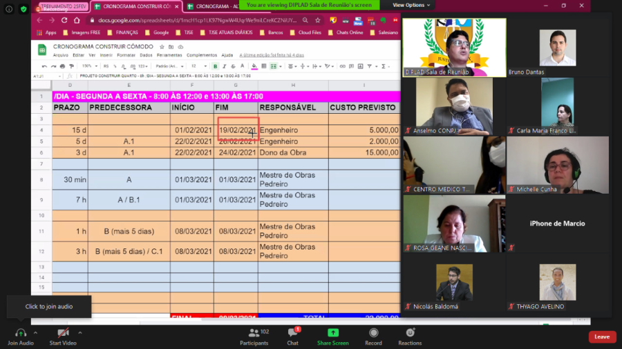Screen dimensions: 622x349
Task: Open the Reactions menu
Action: coord(410,333)
